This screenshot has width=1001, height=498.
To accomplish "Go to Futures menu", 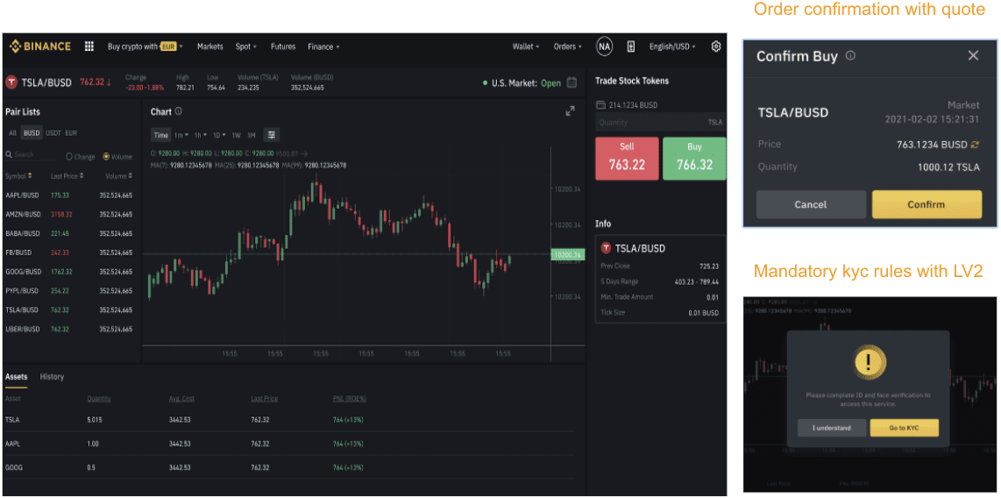I will pos(283,46).
